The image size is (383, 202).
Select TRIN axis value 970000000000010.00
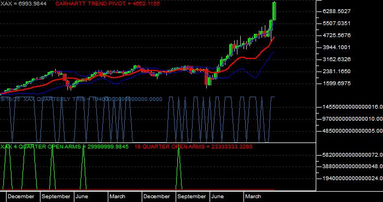click(352, 118)
